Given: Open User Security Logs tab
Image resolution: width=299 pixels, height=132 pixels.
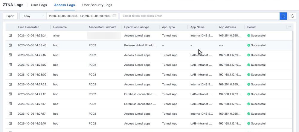Looking at the screenshot, I should click(x=97, y=5).
